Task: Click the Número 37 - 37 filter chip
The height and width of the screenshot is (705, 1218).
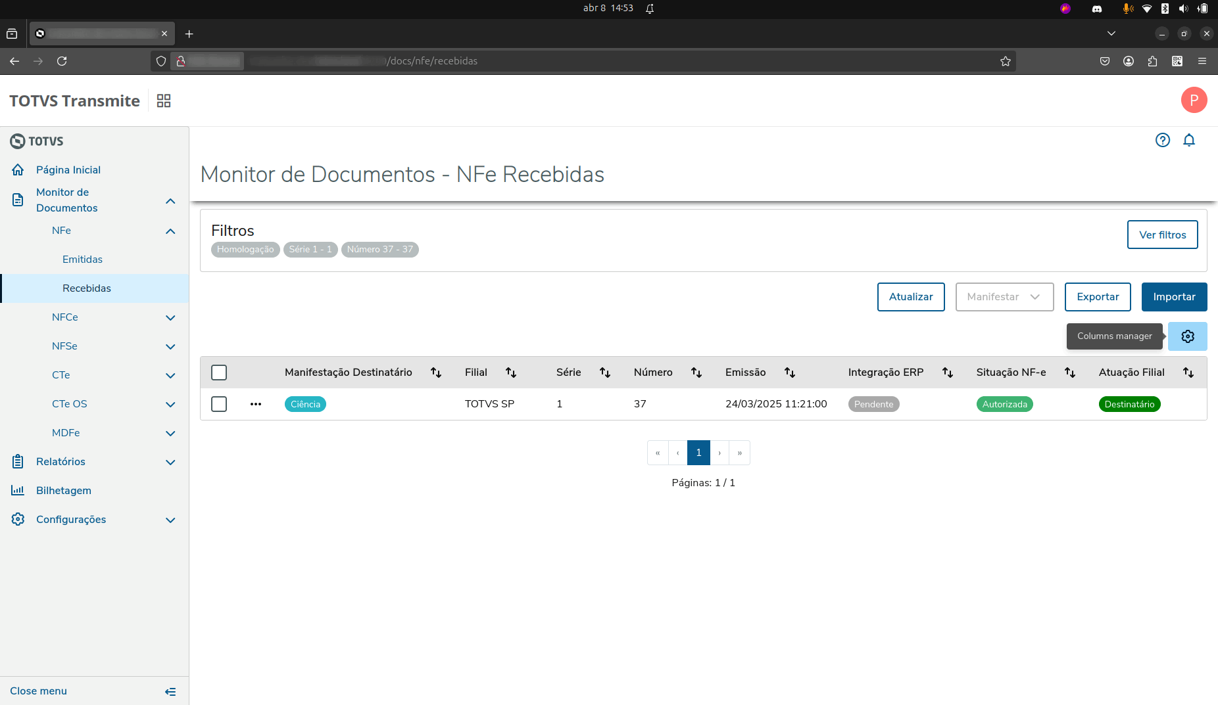Action: [380, 250]
